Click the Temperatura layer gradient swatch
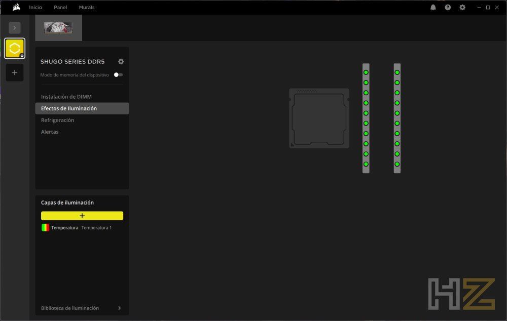The image size is (507, 321). tap(45, 228)
